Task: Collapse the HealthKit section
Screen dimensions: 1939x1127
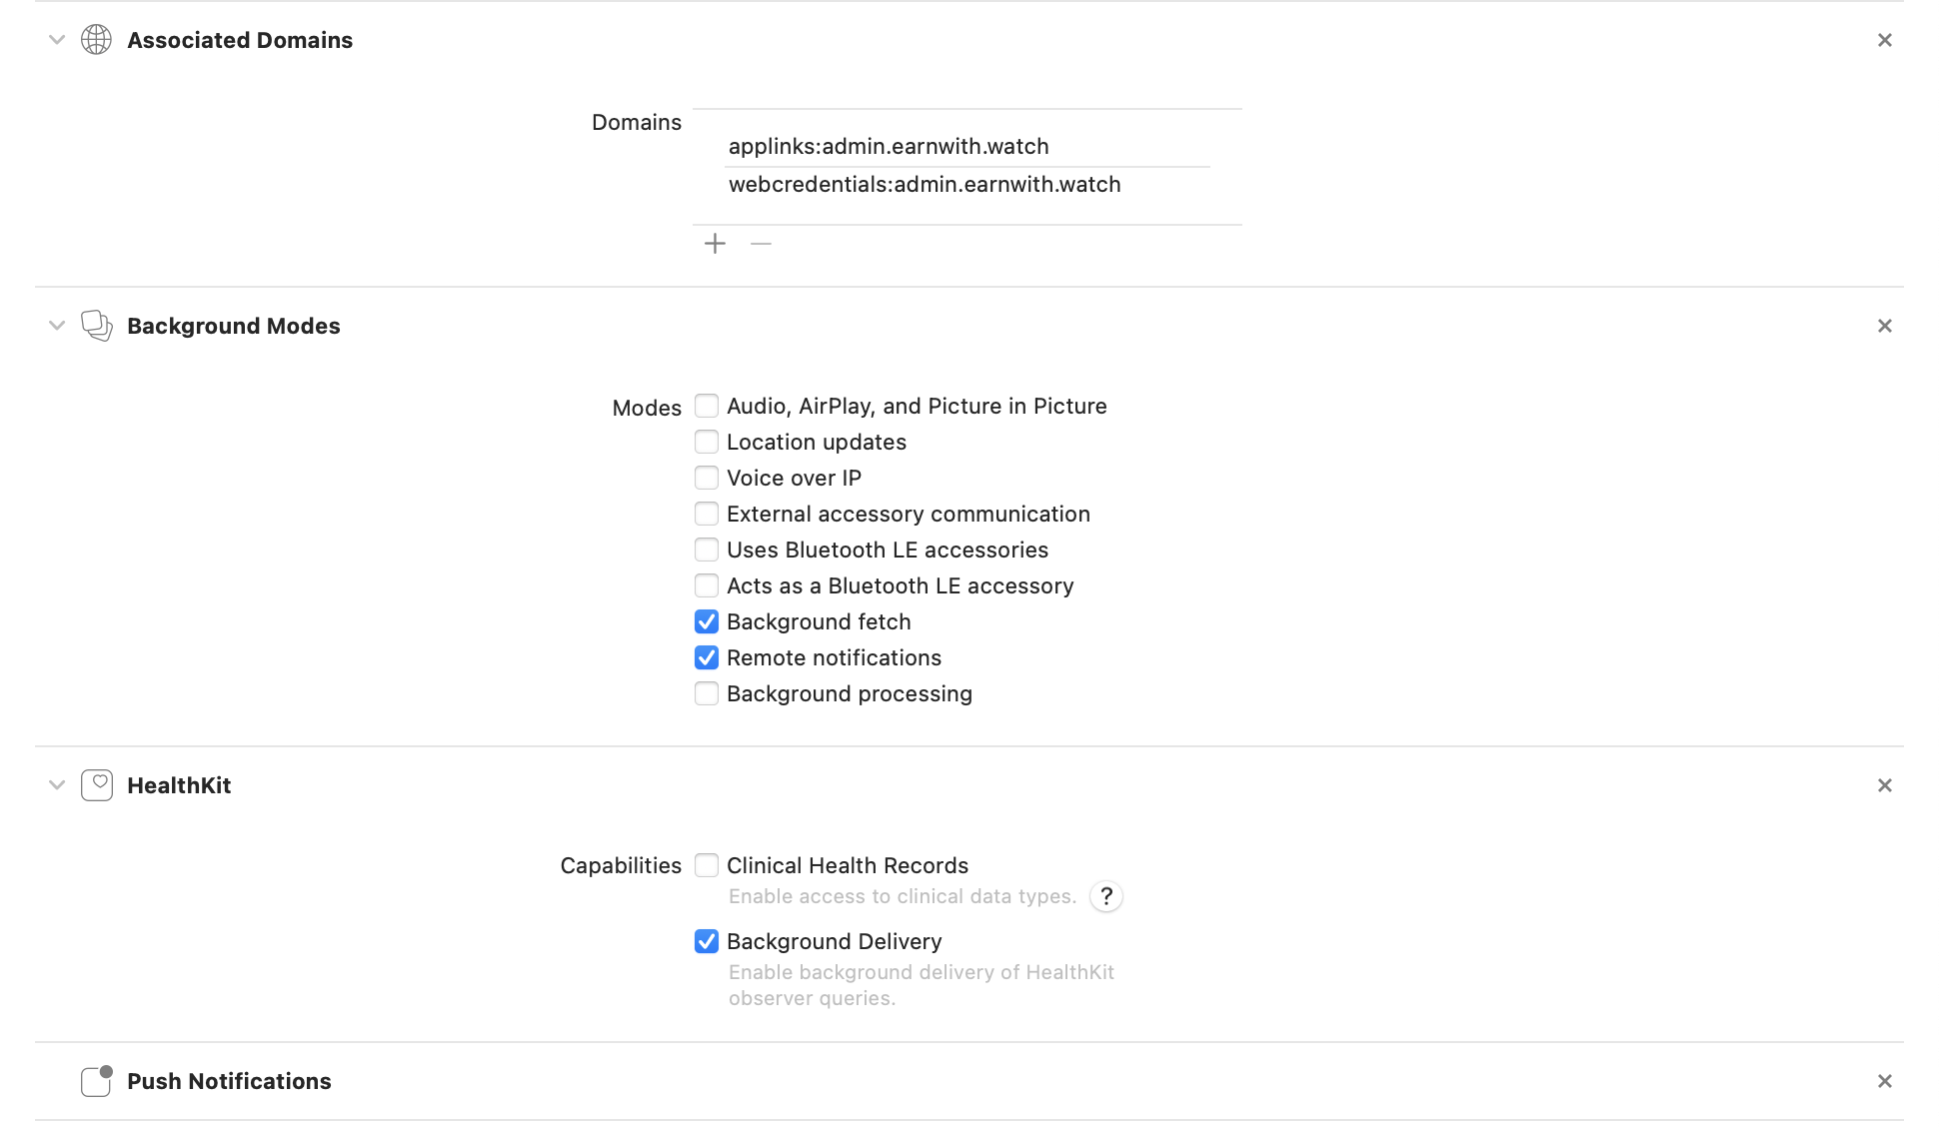Action: (56, 785)
